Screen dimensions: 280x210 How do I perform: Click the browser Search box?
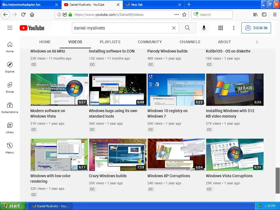point(212,15)
